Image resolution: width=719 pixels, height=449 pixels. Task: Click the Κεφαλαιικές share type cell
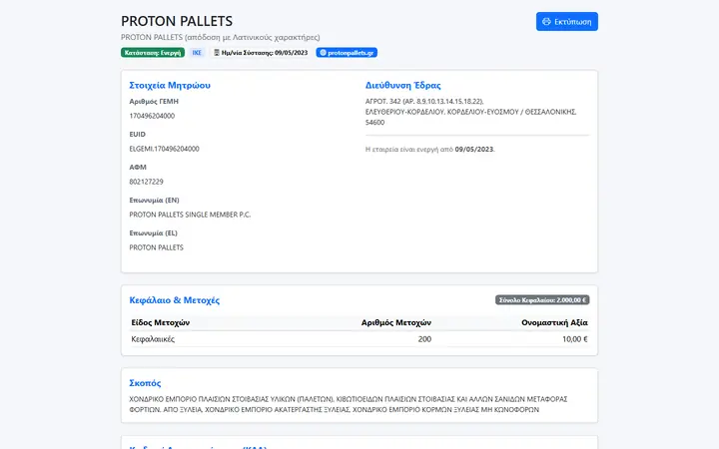pos(153,339)
